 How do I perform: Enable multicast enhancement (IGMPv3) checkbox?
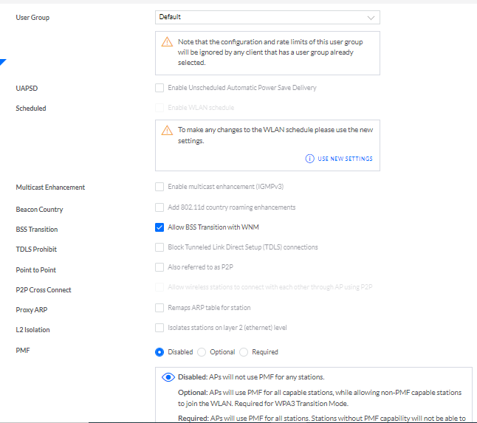(x=159, y=188)
